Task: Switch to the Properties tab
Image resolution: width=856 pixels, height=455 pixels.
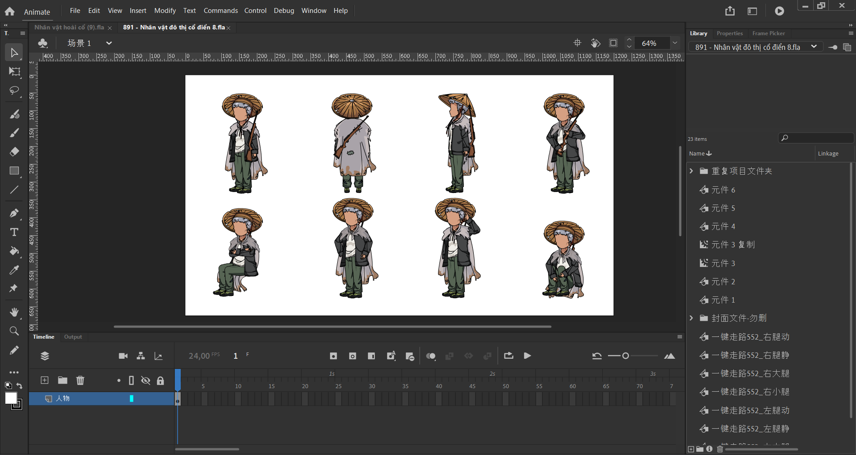Action: pyautogui.click(x=729, y=33)
